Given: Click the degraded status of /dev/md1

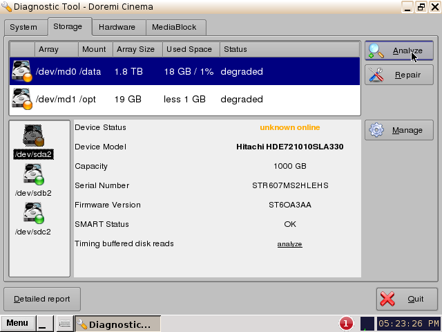Looking at the screenshot, I should pos(242,100).
